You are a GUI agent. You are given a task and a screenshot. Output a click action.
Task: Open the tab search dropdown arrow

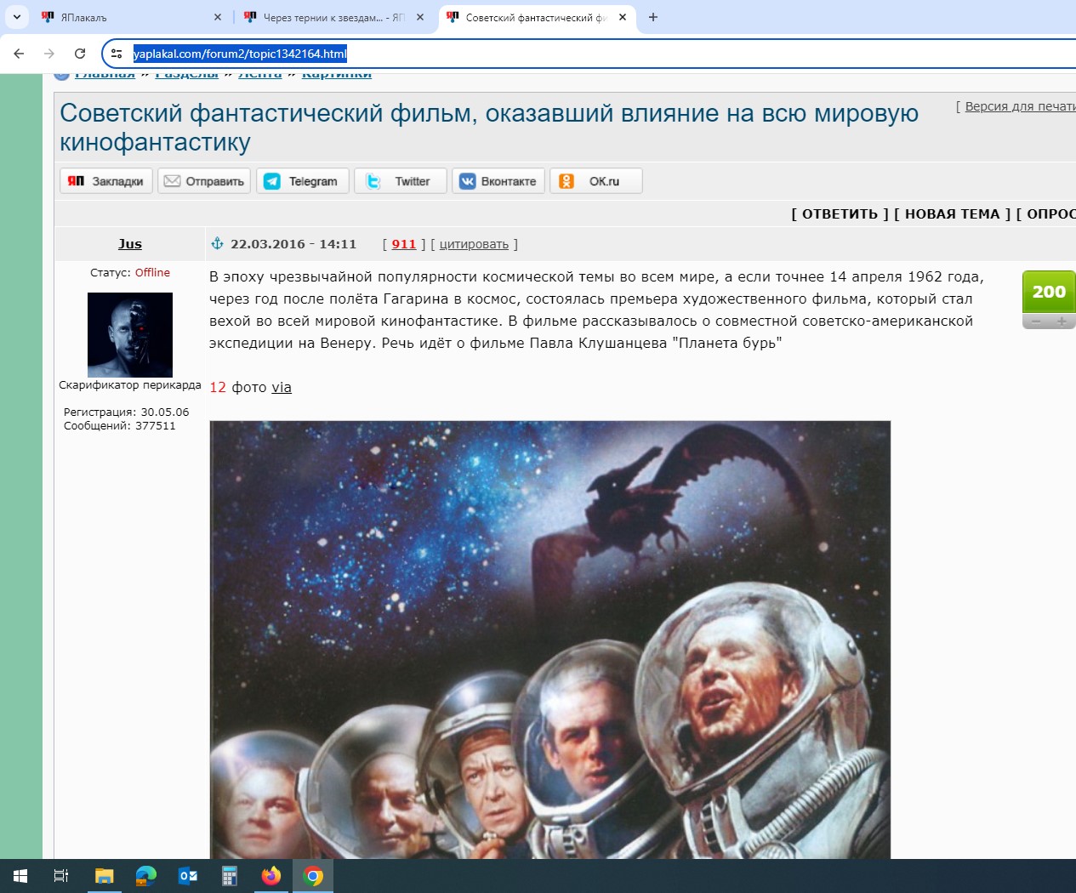(x=17, y=17)
